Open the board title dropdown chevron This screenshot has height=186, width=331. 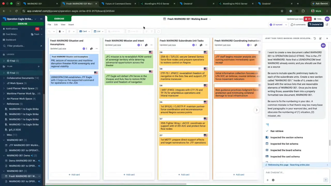click(x=210, y=19)
